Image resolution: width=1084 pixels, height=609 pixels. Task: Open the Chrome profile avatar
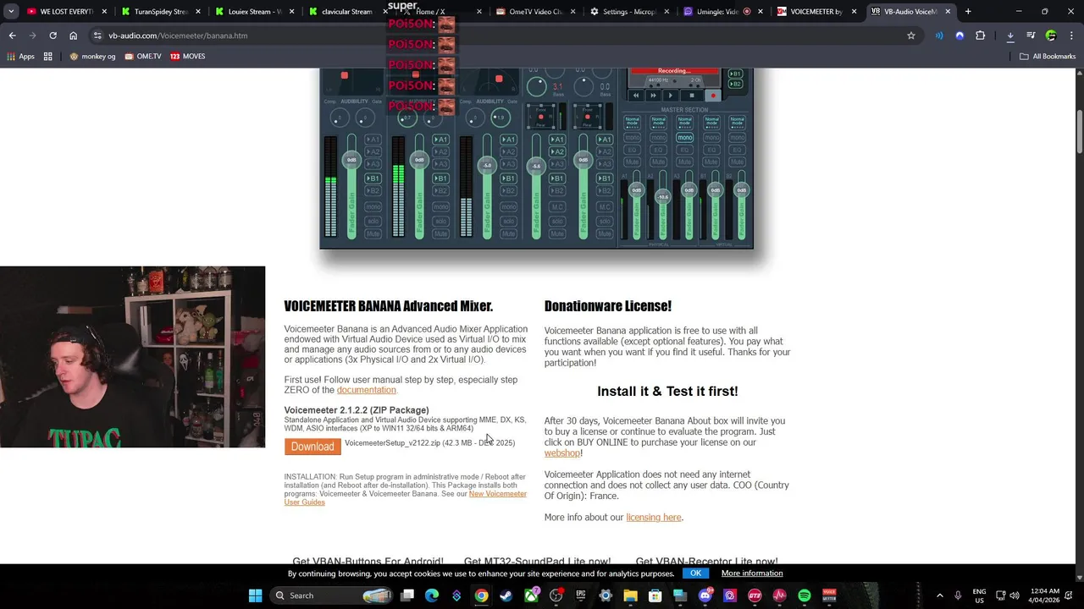pyautogui.click(x=1051, y=36)
